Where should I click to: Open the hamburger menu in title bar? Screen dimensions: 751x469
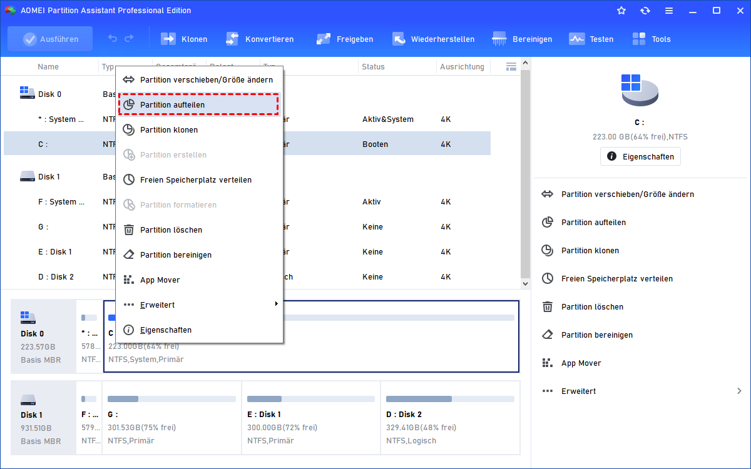(x=669, y=11)
